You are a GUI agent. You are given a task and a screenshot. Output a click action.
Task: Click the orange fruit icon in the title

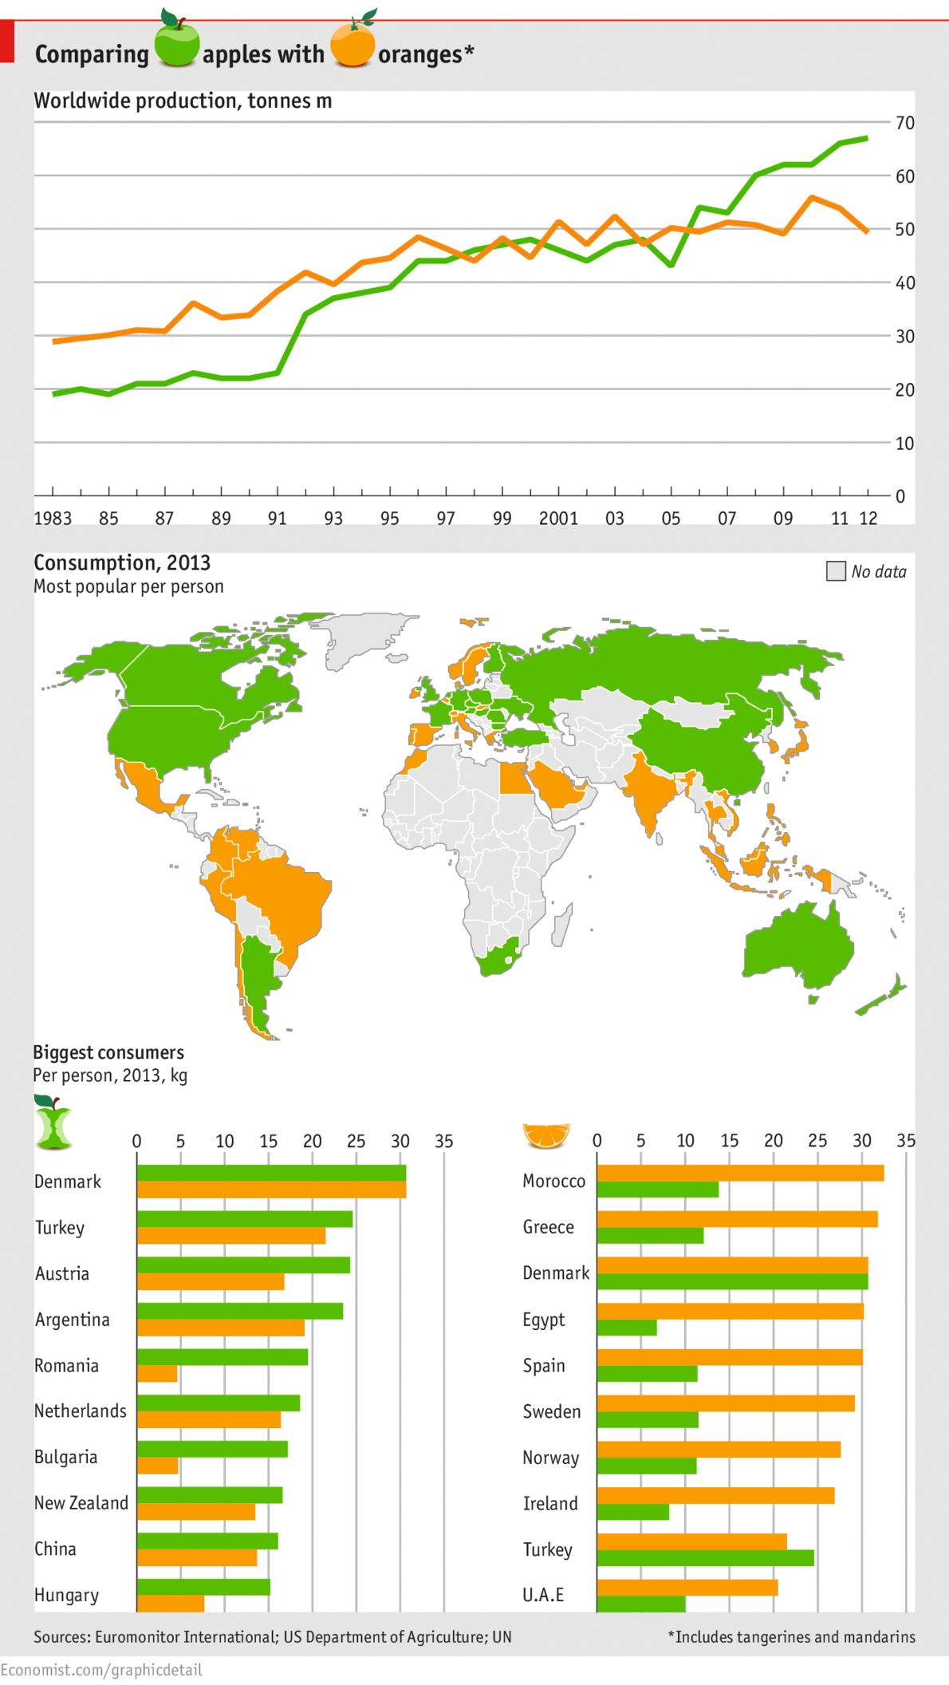pyautogui.click(x=352, y=39)
